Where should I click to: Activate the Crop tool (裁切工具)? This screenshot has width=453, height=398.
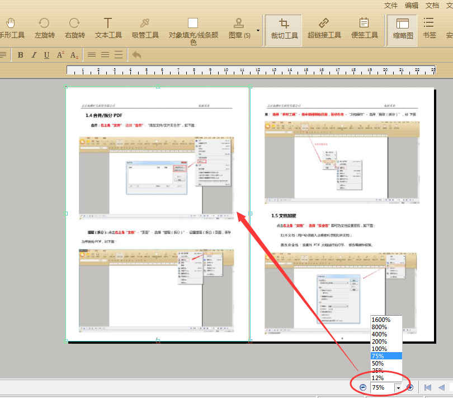284,30
